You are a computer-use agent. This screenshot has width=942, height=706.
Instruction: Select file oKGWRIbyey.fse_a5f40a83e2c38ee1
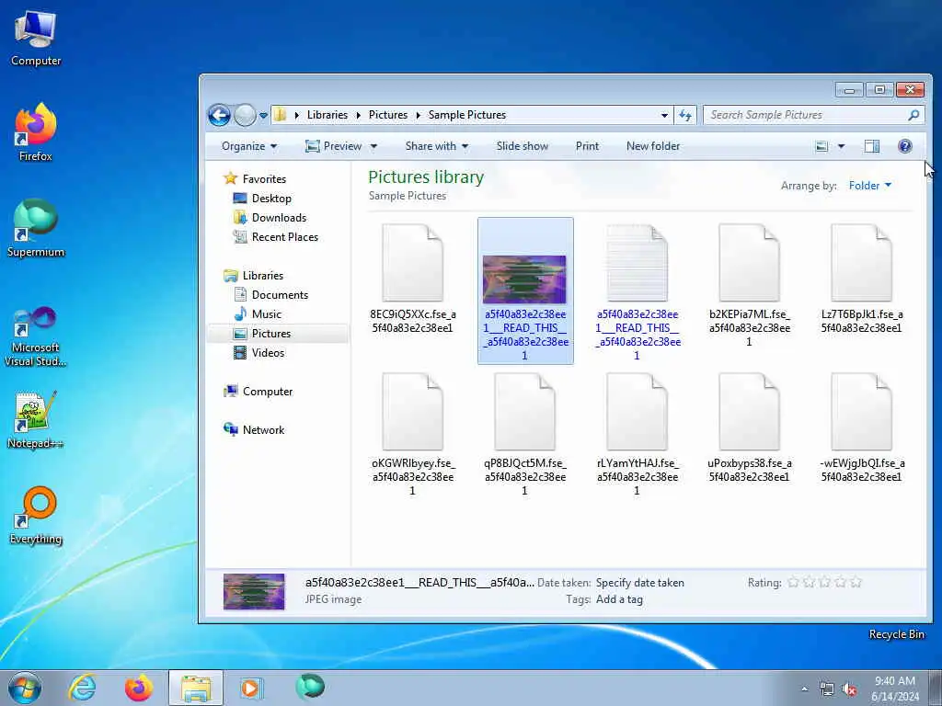[x=413, y=434]
